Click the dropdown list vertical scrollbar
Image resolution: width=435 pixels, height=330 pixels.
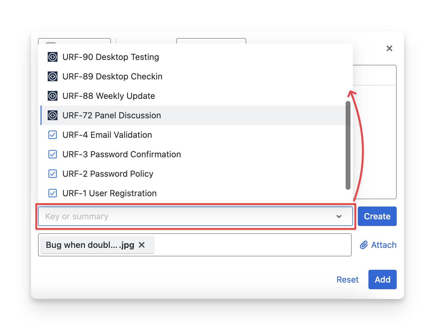coord(348,145)
